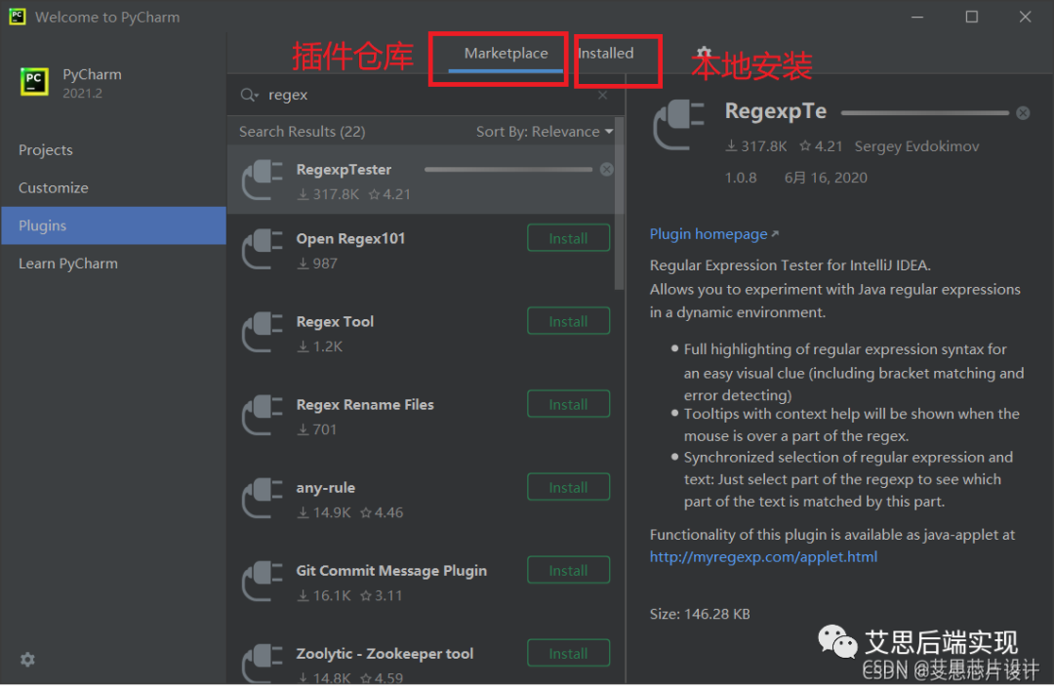
Task: Select the Regex Tool plugin icon
Action: [262, 333]
